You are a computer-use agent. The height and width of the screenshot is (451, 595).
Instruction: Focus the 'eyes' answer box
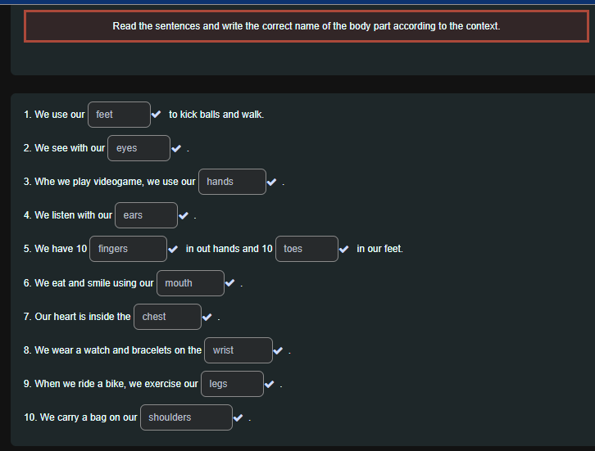click(139, 148)
